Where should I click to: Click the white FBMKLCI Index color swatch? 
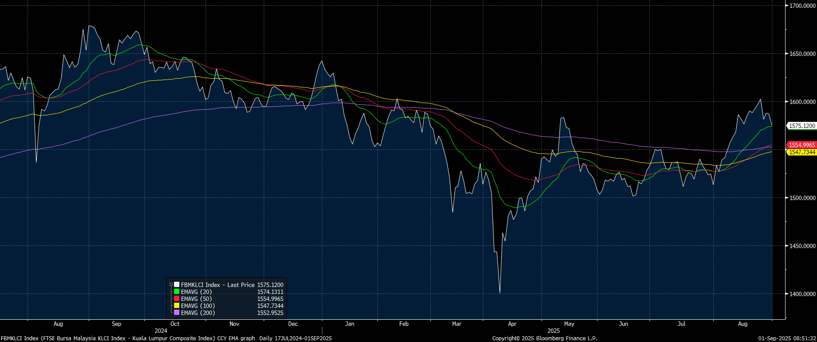(x=177, y=285)
